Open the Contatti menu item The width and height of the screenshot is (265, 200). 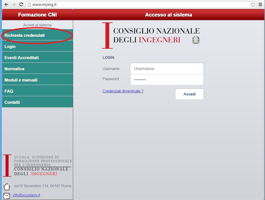37,102
